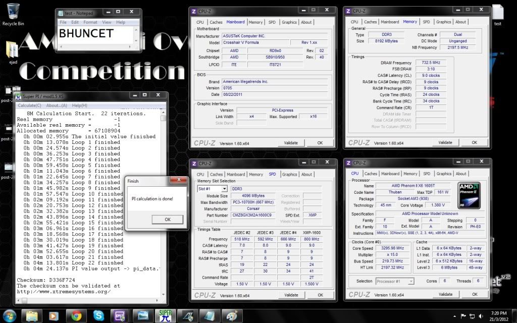Click the test file icon on the desktop

497,14
